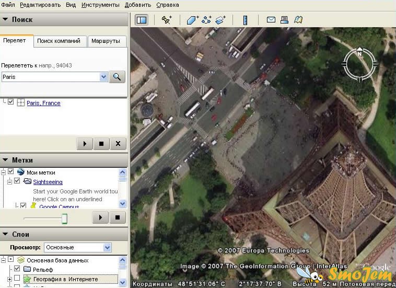Open the Вид menu

71,5
